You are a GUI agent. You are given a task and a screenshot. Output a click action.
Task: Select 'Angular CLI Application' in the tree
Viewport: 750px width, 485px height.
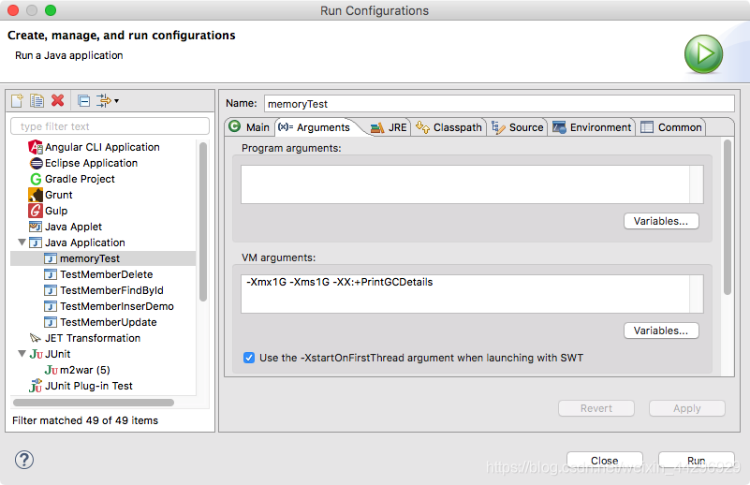pyautogui.click(x=102, y=147)
